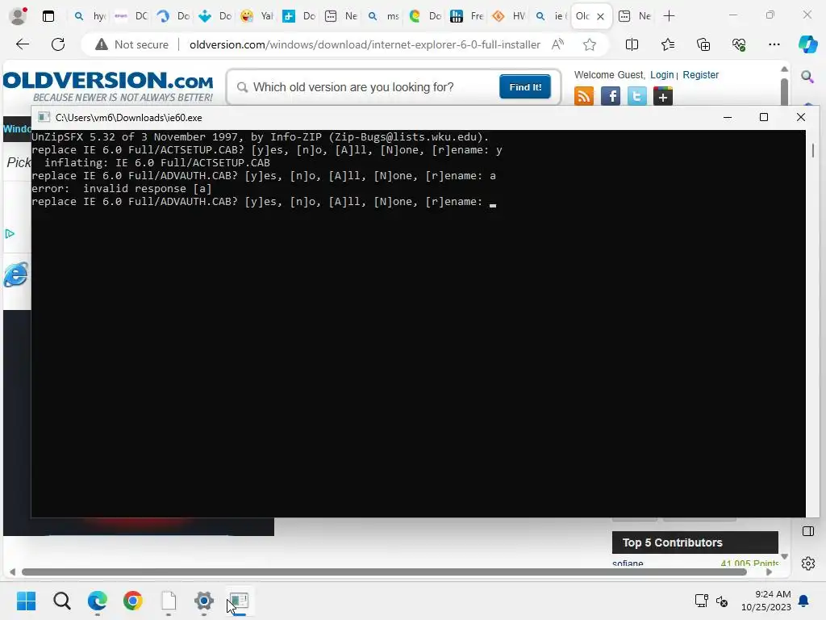Click the Not secure warning icon
826x620 pixels.
tap(101, 44)
